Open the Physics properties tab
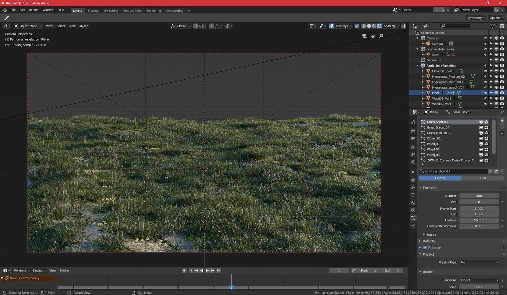Image resolution: width=507 pixels, height=295 pixels. coord(413,226)
